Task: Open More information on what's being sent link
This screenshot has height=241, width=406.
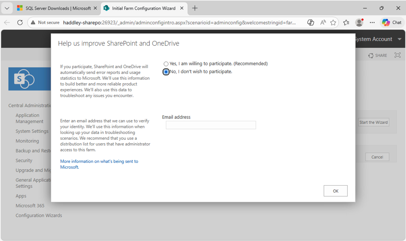Action: pos(99,164)
